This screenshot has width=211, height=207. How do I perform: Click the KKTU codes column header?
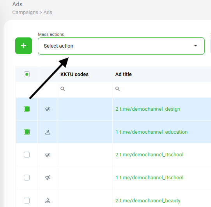(x=74, y=74)
